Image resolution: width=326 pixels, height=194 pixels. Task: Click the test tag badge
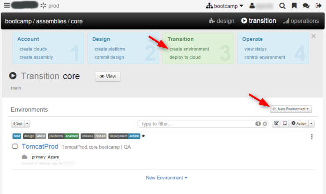tap(17, 136)
